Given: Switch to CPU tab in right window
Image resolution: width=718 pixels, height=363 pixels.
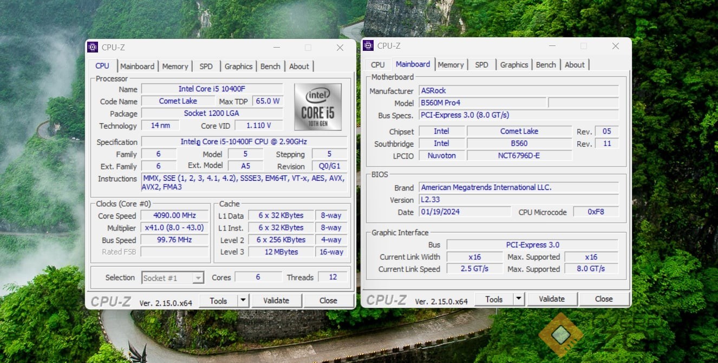Looking at the screenshot, I should [x=378, y=65].
